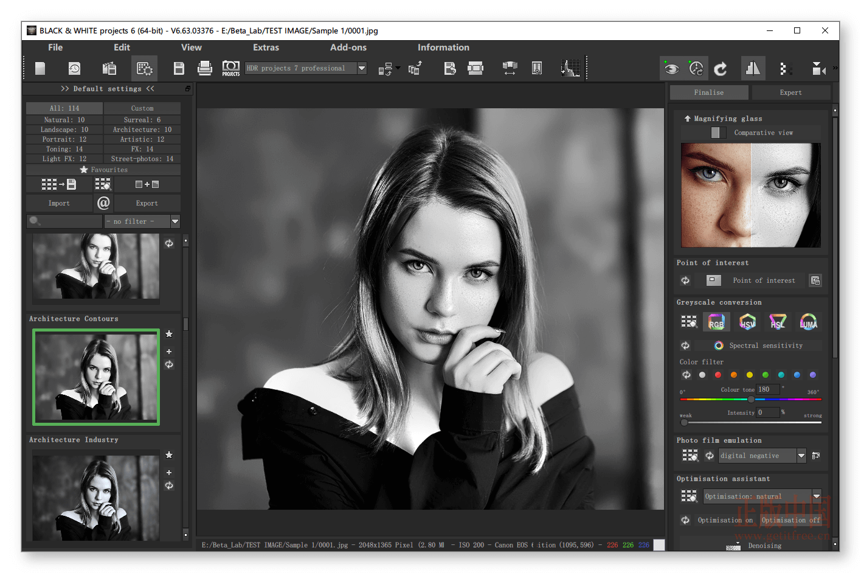Favourite the Architecture Industry preset star

169,455
